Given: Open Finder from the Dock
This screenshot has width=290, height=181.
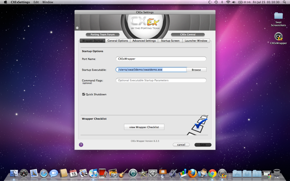Looking at the screenshot, I should (x=14, y=173).
